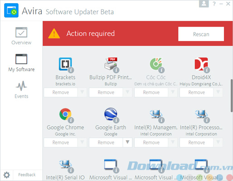Show info badge for Intel(R) Processor
Image resolution: width=233 pixels, height=181 pixels.
click(x=207, y=120)
